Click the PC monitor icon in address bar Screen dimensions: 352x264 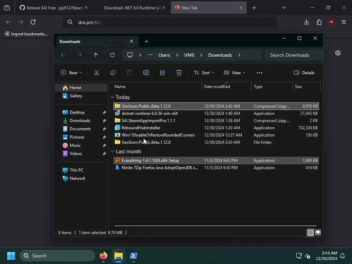pyautogui.click(x=130, y=55)
